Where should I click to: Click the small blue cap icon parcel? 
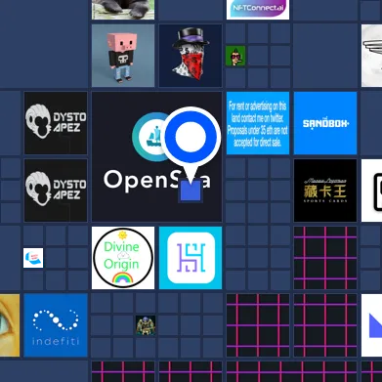tap(33, 258)
